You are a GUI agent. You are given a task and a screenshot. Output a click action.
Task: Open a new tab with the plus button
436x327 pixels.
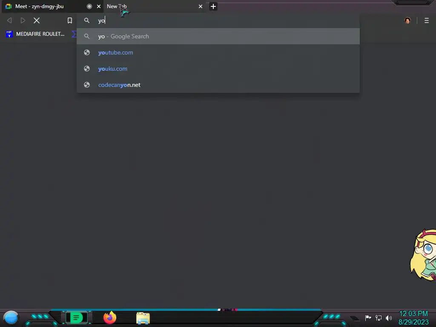coord(213,6)
